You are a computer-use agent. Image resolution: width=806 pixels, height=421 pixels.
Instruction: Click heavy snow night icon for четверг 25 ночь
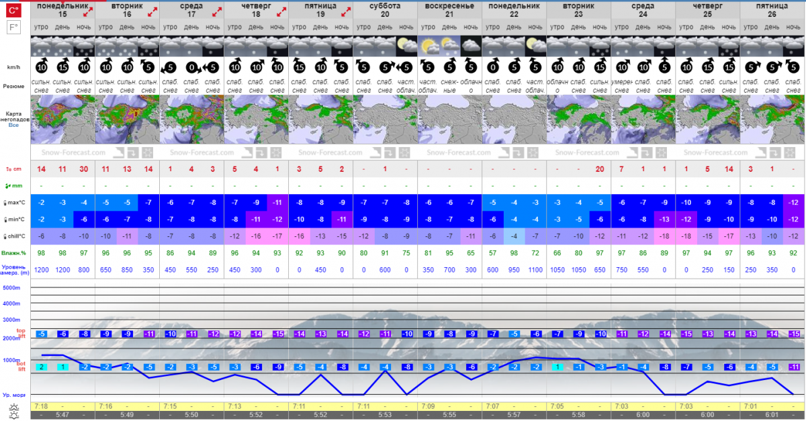click(x=729, y=46)
